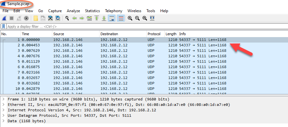The height and width of the screenshot is (127, 288).
Task: Click the display filter input field
Action: (x=147, y=27)
